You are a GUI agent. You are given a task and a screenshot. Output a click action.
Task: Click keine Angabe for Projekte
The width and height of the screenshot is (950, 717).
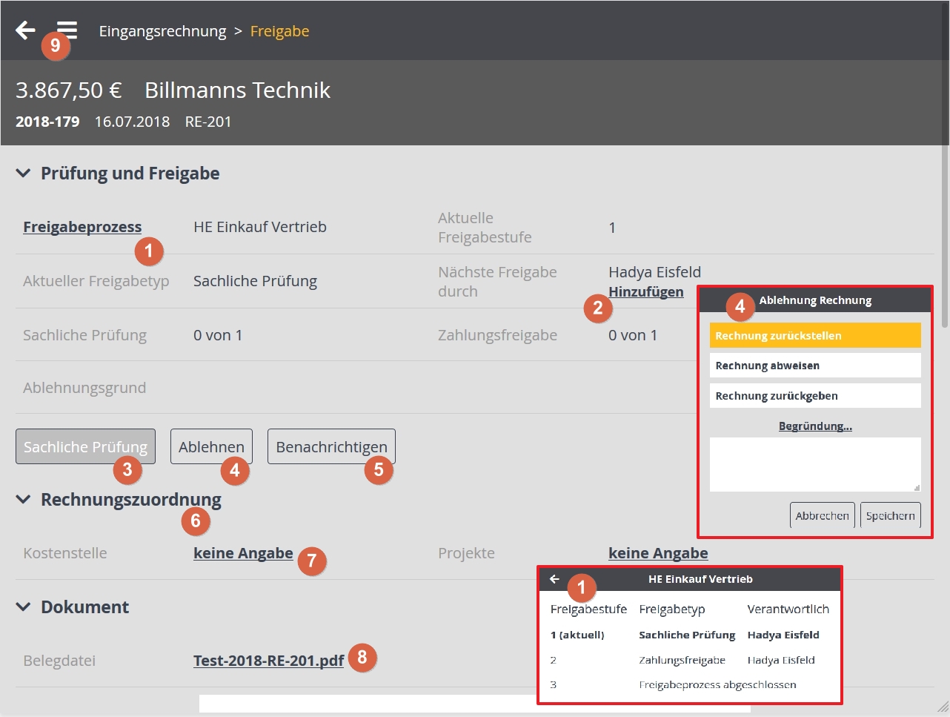coord(658,553)
